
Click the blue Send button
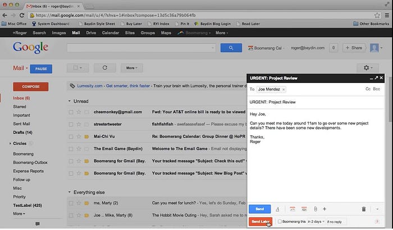click(259, 209)
